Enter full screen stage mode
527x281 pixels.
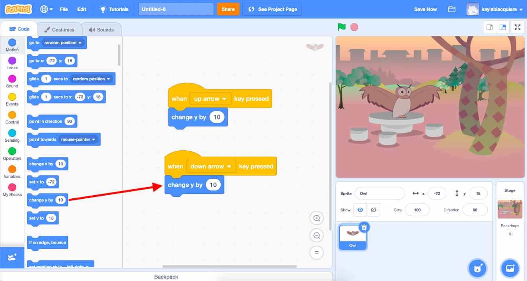pyautogui.click(x=518, y=27)
